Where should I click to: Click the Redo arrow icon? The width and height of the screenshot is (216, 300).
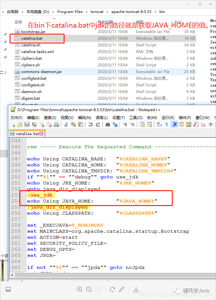pos(98,124)
